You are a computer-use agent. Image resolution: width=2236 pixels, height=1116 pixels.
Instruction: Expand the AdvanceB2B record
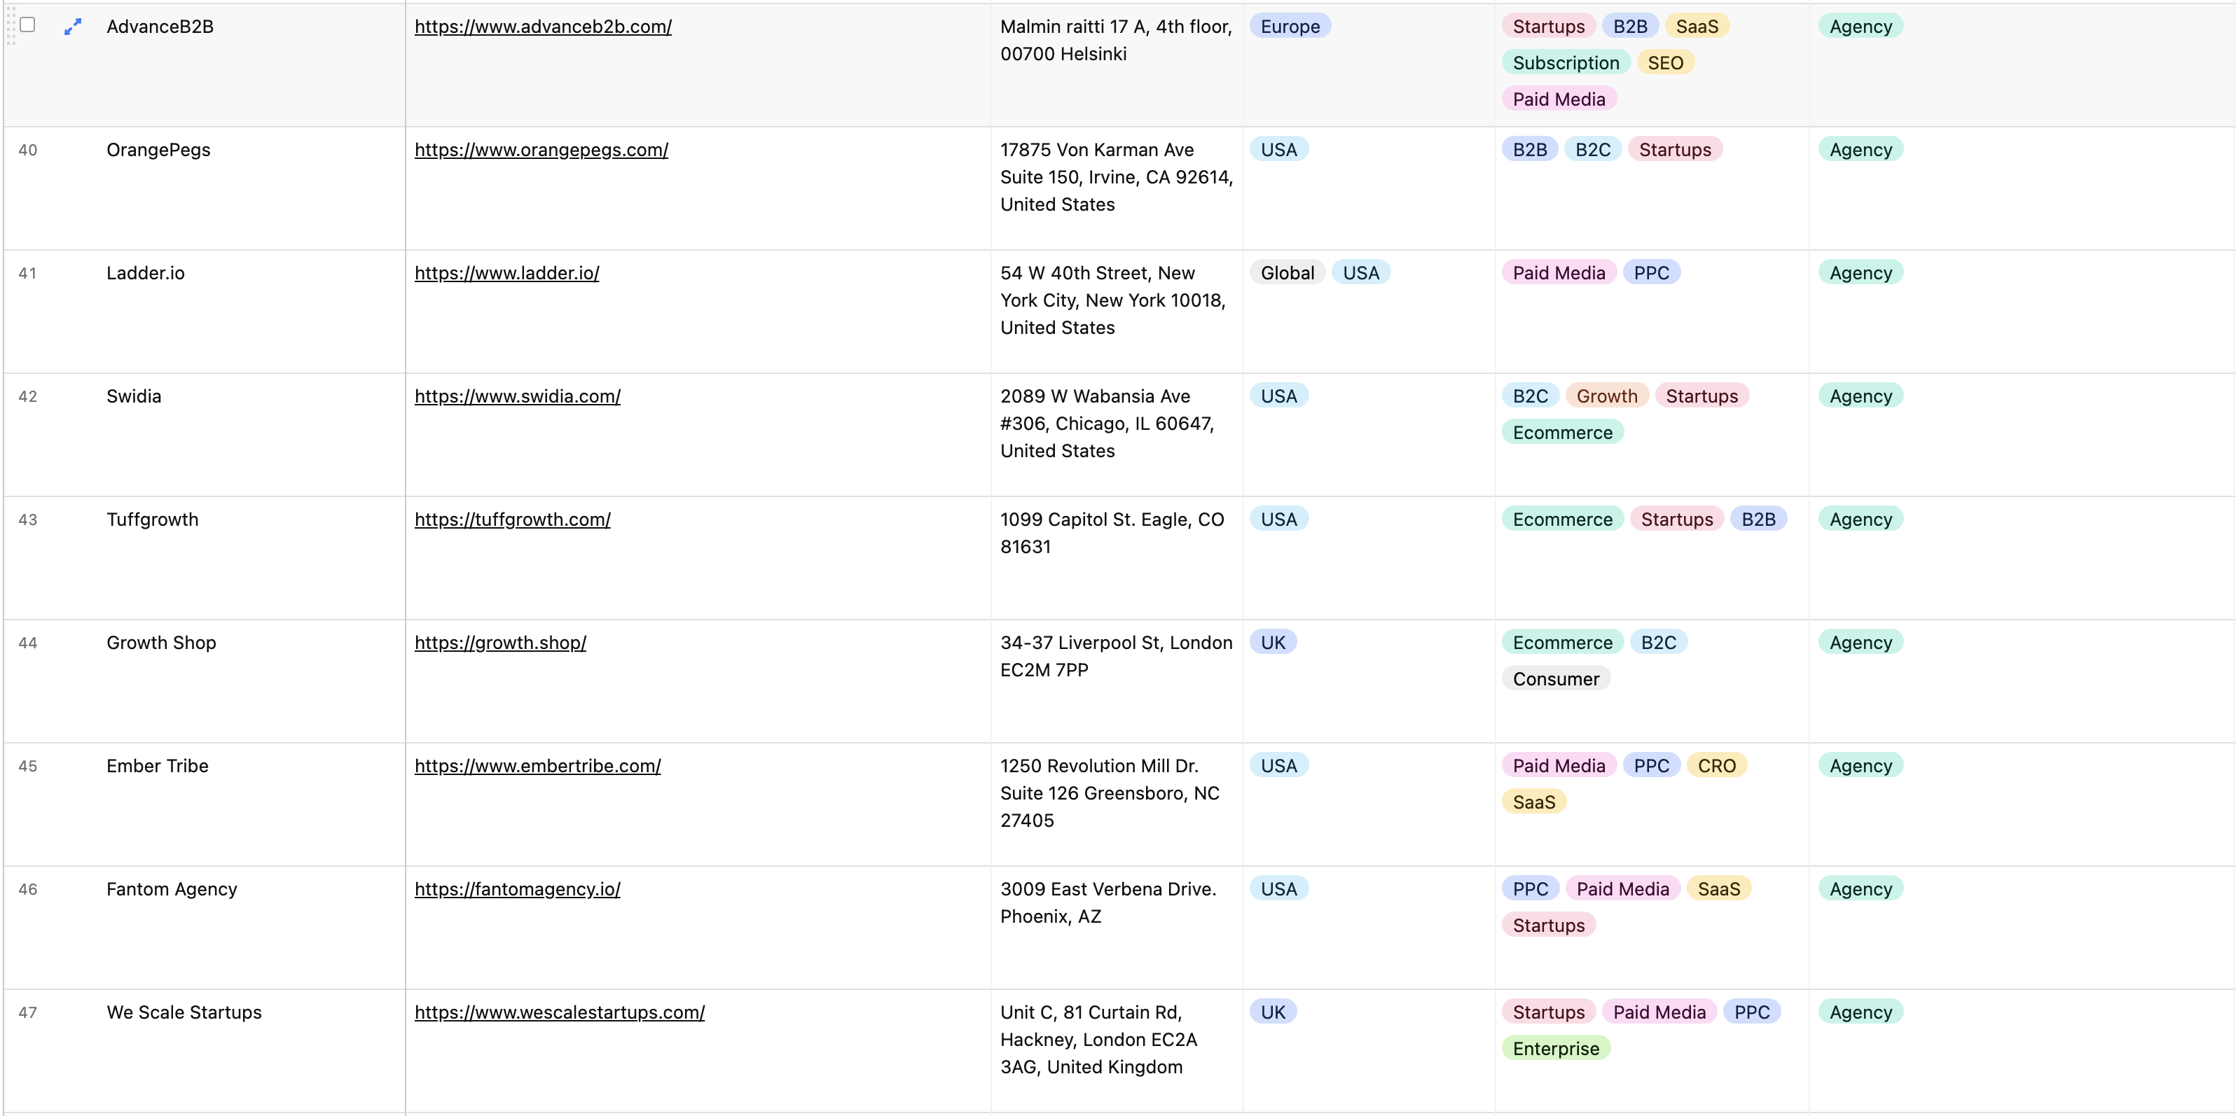click(x=73, y=26)
